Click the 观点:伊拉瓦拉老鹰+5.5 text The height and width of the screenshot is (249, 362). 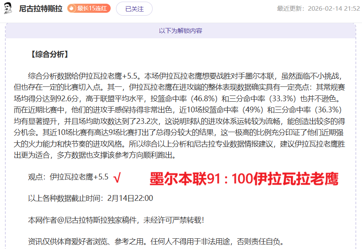[68, 177]
